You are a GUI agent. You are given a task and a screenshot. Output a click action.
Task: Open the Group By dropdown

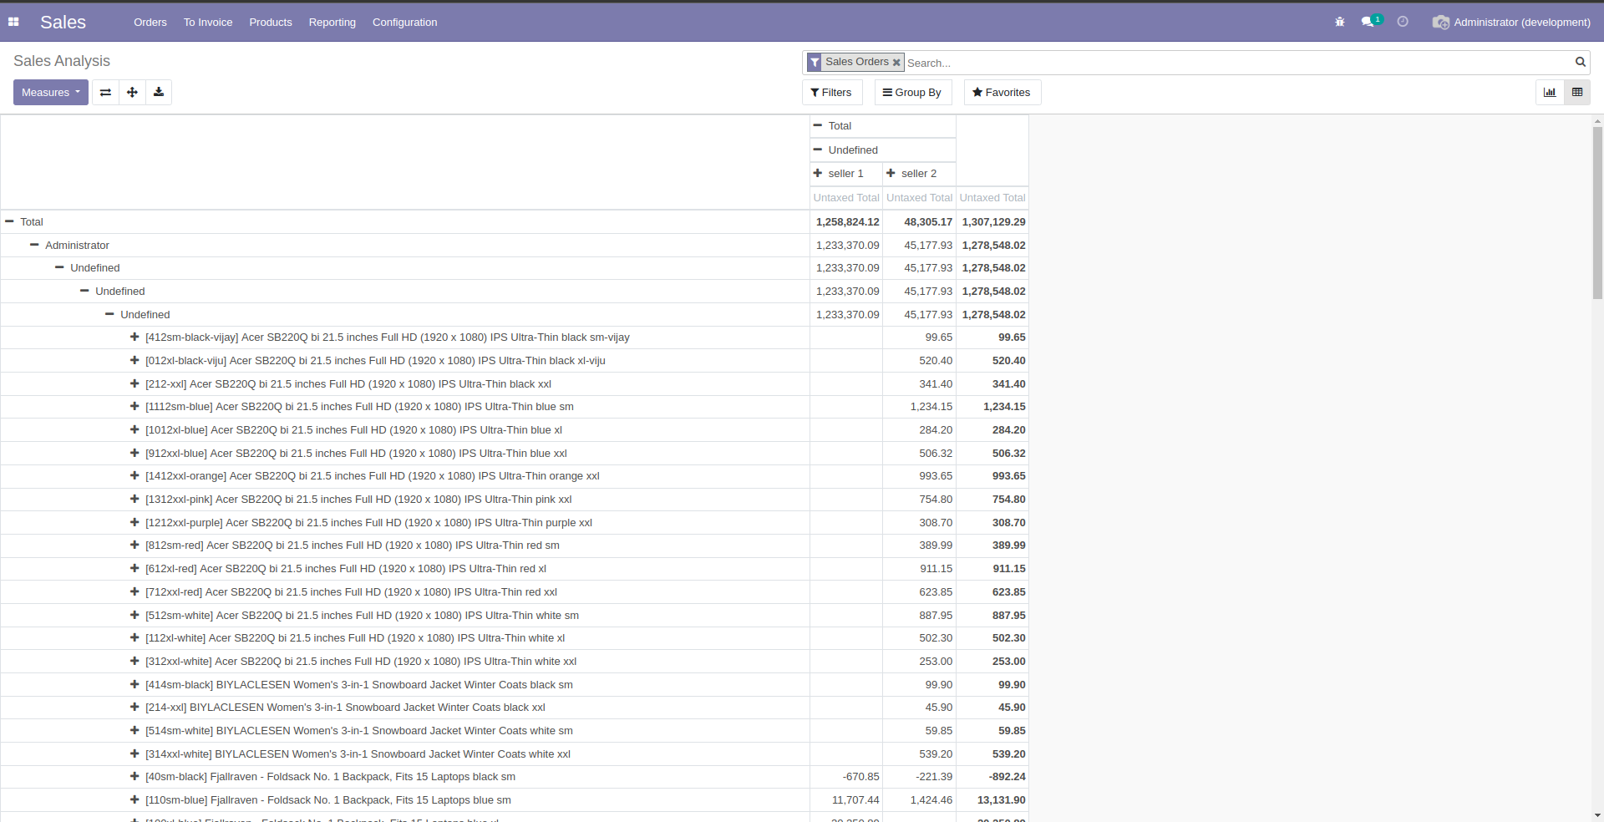912,92
